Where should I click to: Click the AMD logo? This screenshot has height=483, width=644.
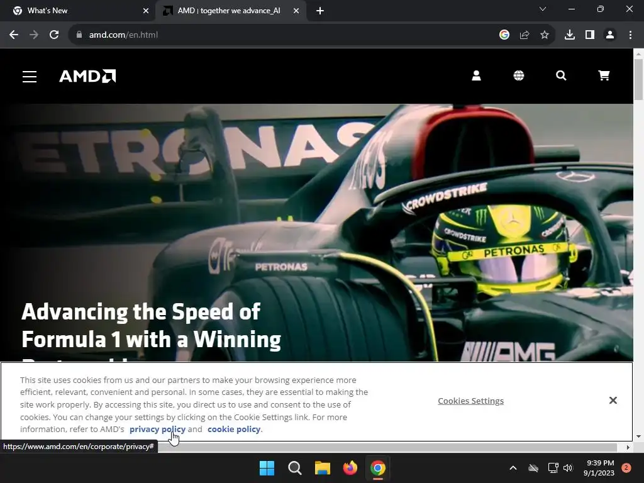[x=87, y=76]
